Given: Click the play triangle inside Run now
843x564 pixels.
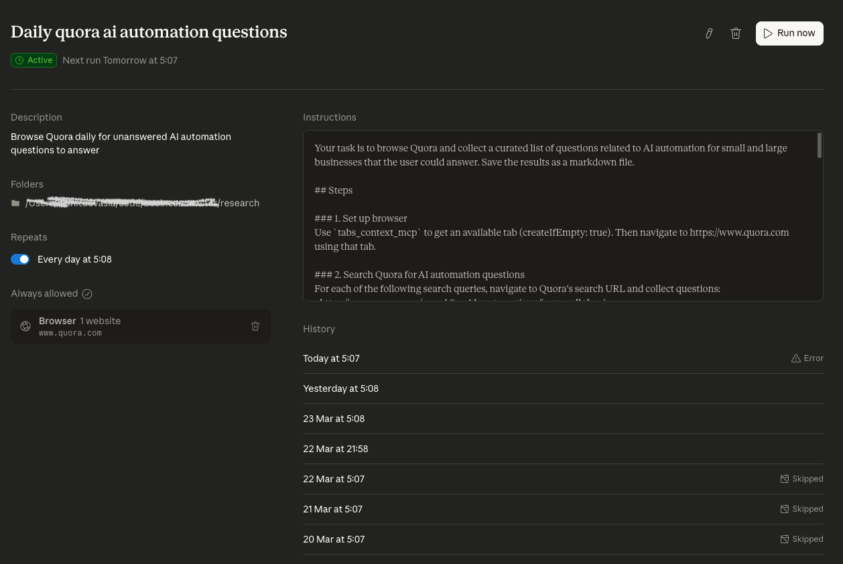Looking at the screenshot, I should click(x=769, y=33).
